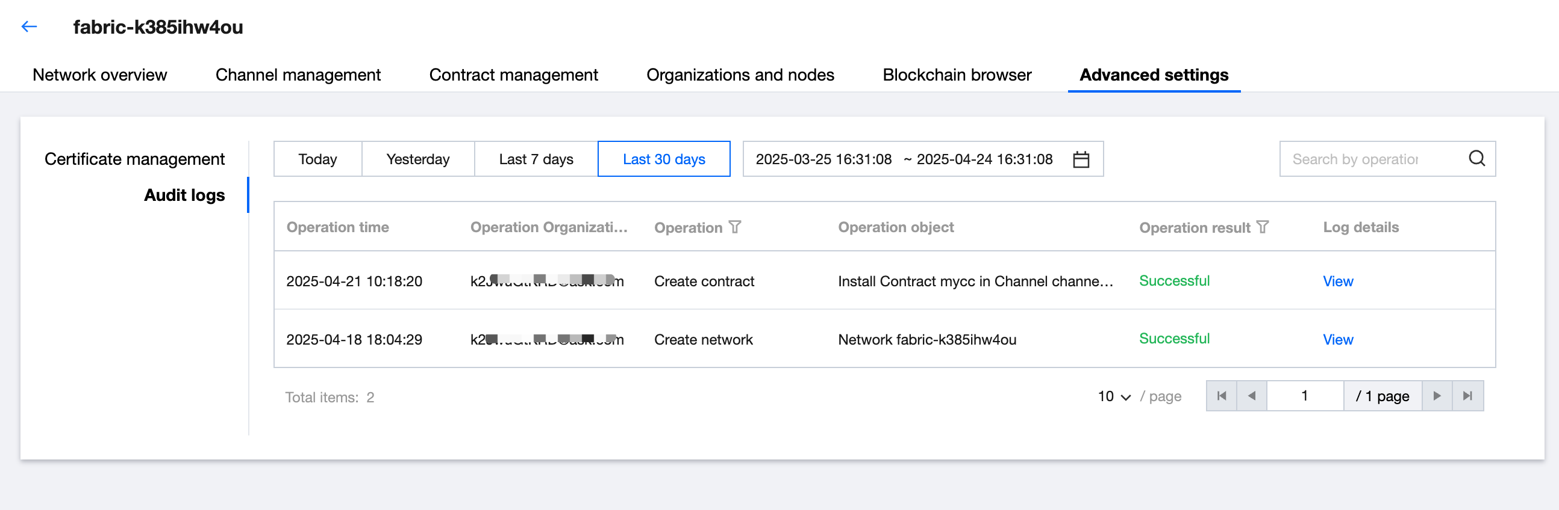Open Certificate management in the sidebar
Screen dimensions: 1559x510
click(x=134, y=159)
